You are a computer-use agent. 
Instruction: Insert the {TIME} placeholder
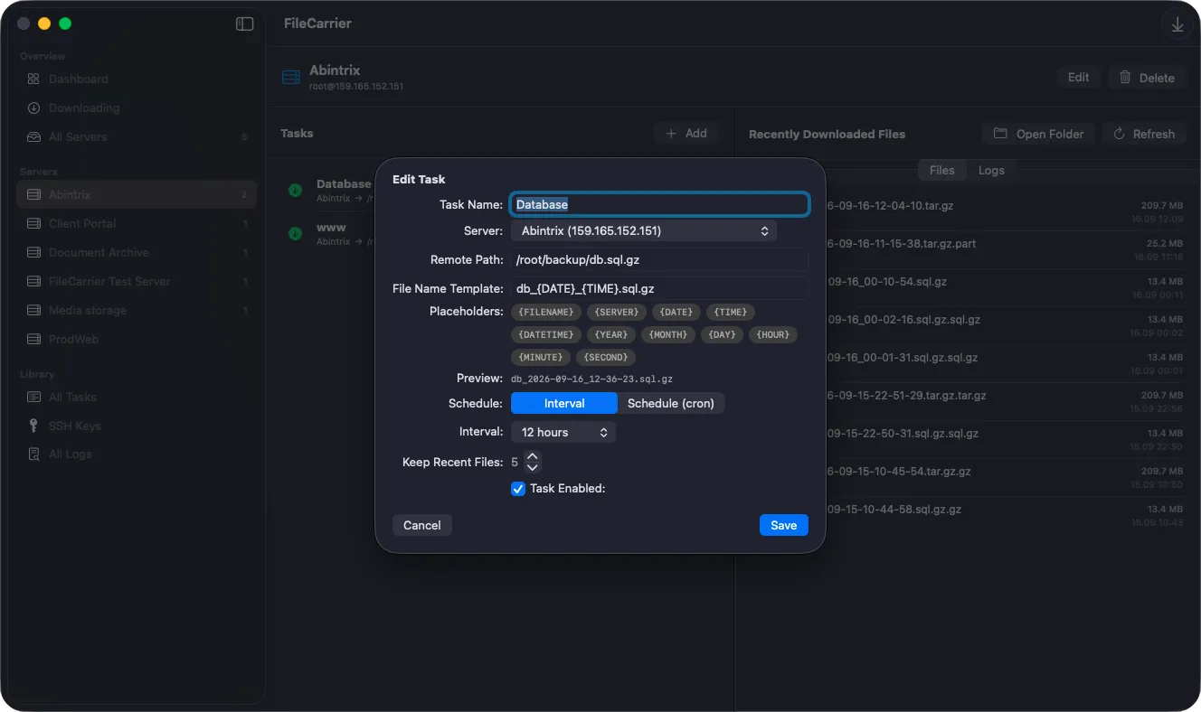(731, 312)
